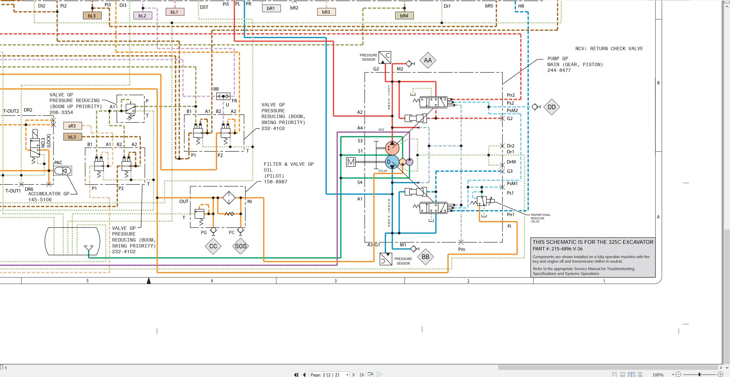Image resolution: width=730 pixels, height=377 pixels.
Task: Click the pump circle labeled I
Action: click(x=392, y=148)
